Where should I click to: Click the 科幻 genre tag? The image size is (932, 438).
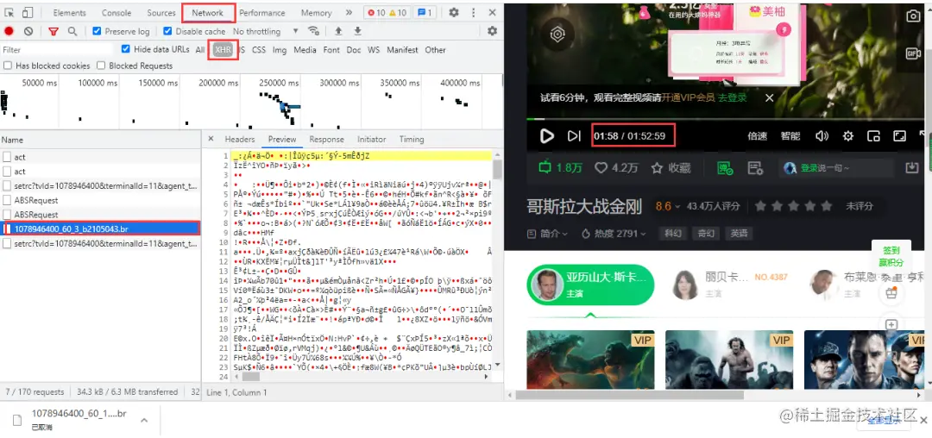[673, 234]
